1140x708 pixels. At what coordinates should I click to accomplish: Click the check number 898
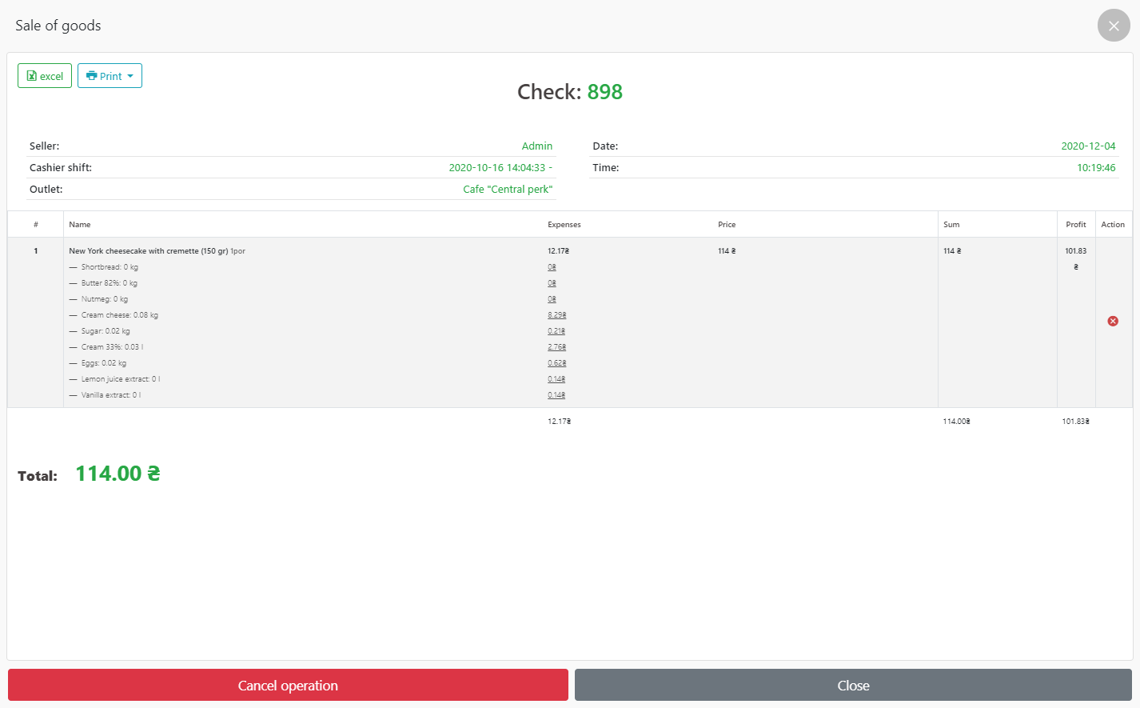click(604, 92)
